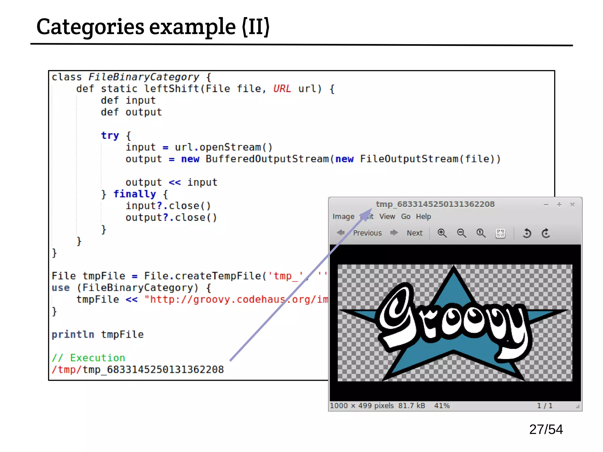
Task: Click the window resize grip corner
Action: tap(578, 406)
